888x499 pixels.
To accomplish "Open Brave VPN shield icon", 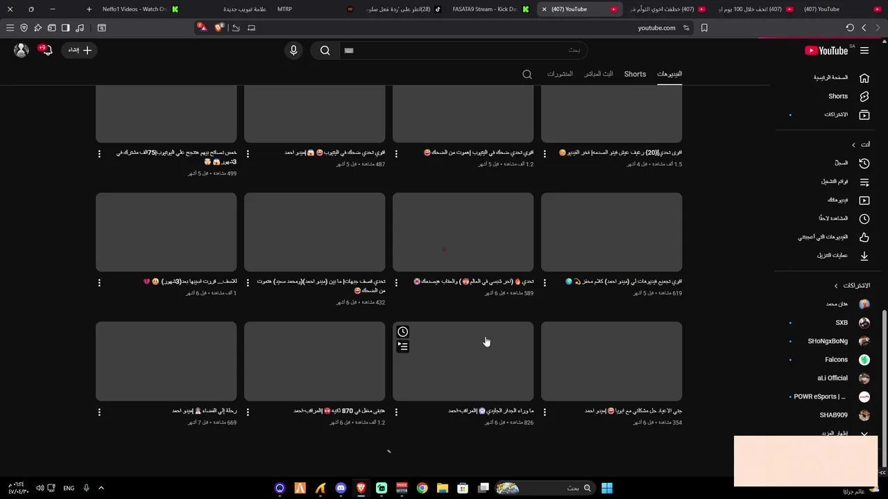I will 24,28.
